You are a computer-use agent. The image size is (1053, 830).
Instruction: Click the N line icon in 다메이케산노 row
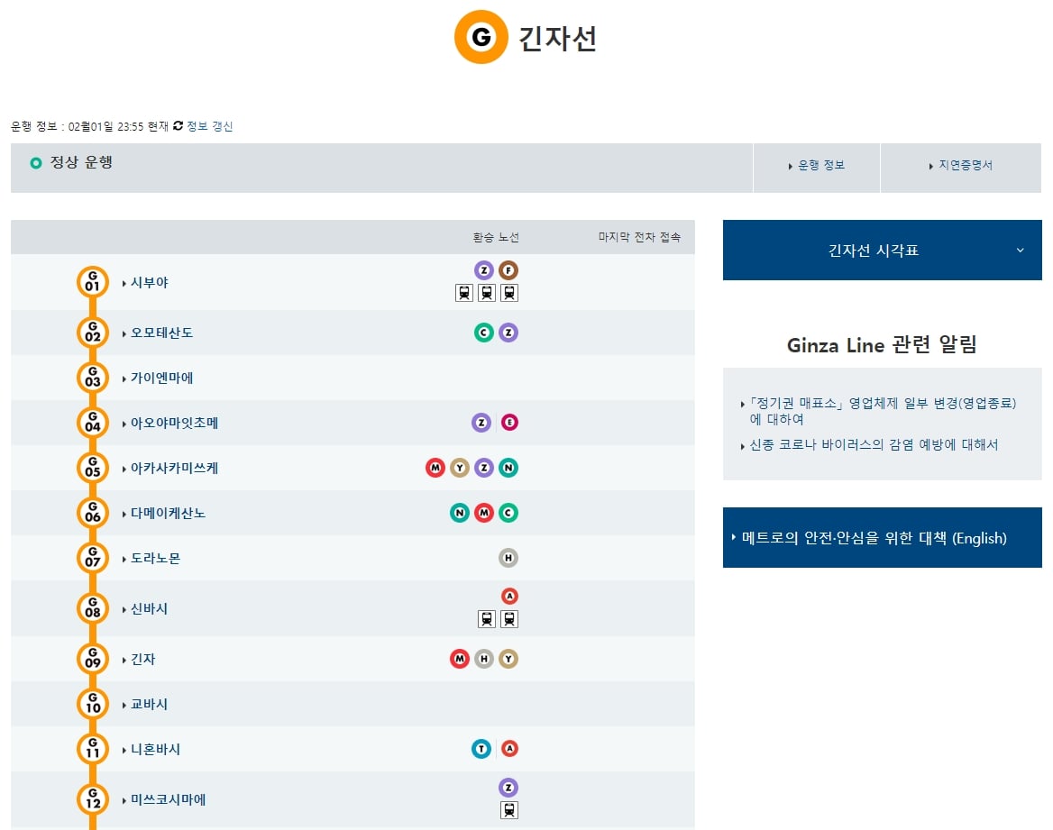pyautogui.click(x=460, y=513)
